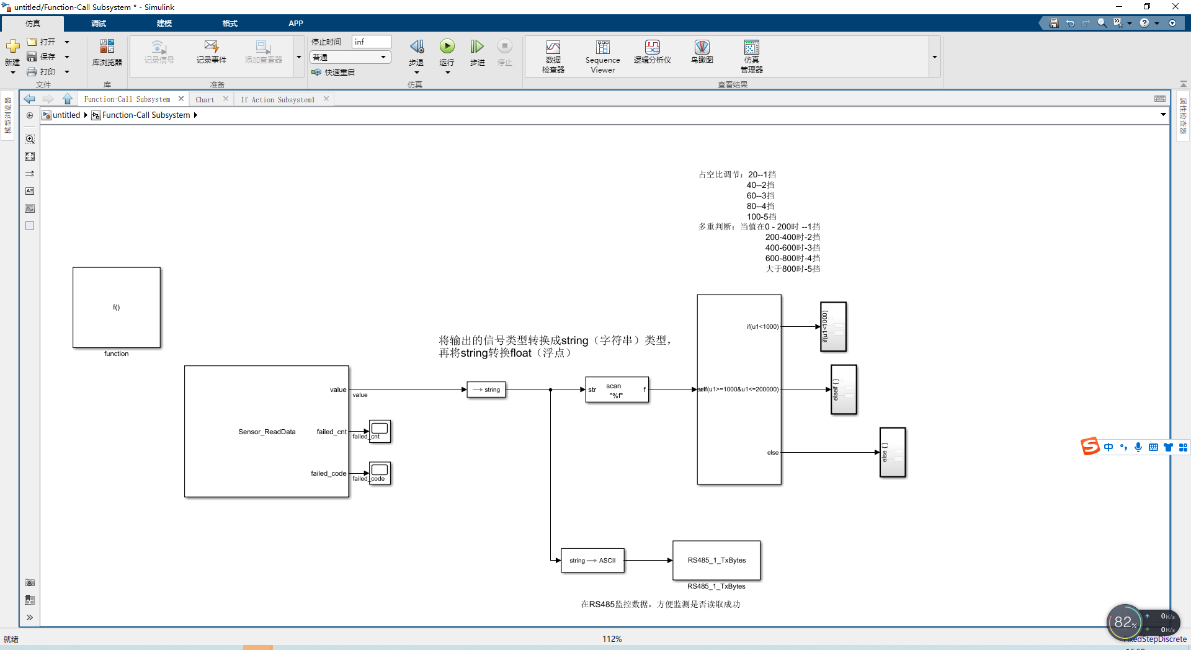The height and width of the screenshot is (650, 1191).
Task: Select the fit-to-view icon in left palette
Action: [x=30, y=156]
